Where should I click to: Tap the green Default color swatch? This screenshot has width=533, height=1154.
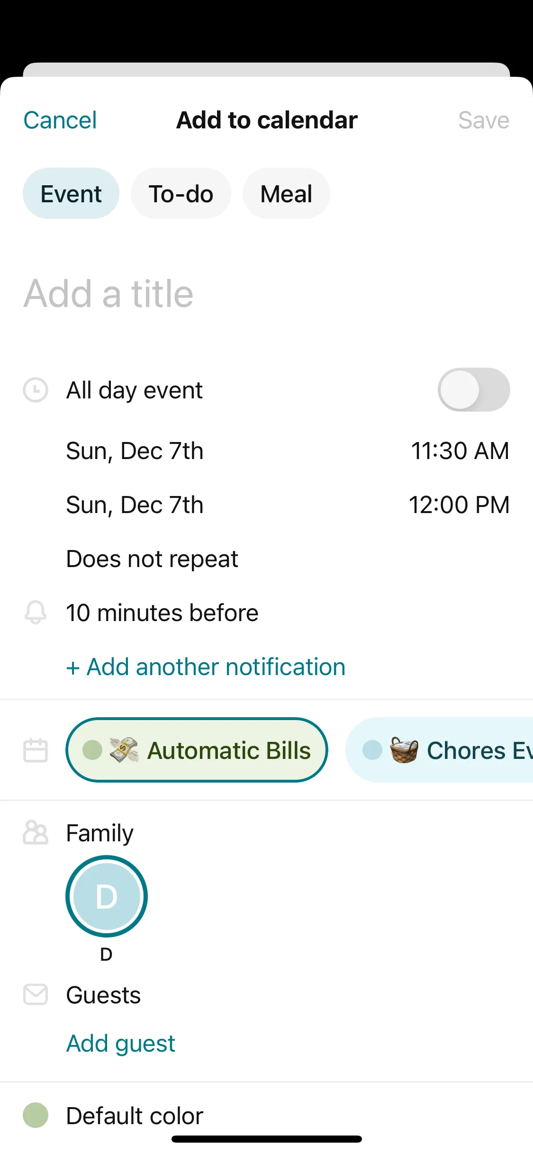[36, 1115]
